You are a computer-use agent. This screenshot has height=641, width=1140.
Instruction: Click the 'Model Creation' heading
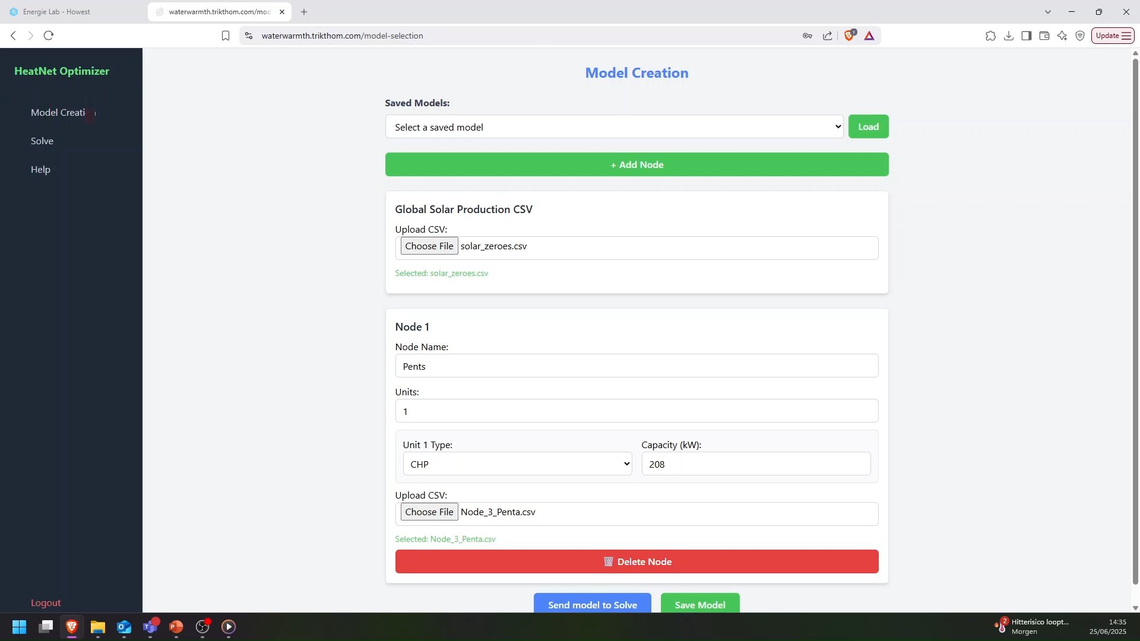pos(636,73)
